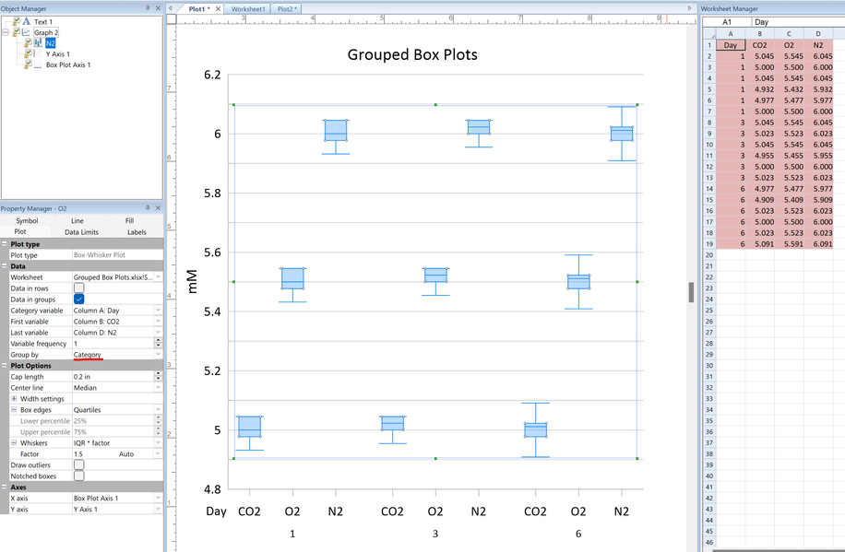Image resolution: width=845 pixels, height=552 pixels.
Task: Hide the Y Axis 1 visibility checkbox
Action: coord(29,54)
